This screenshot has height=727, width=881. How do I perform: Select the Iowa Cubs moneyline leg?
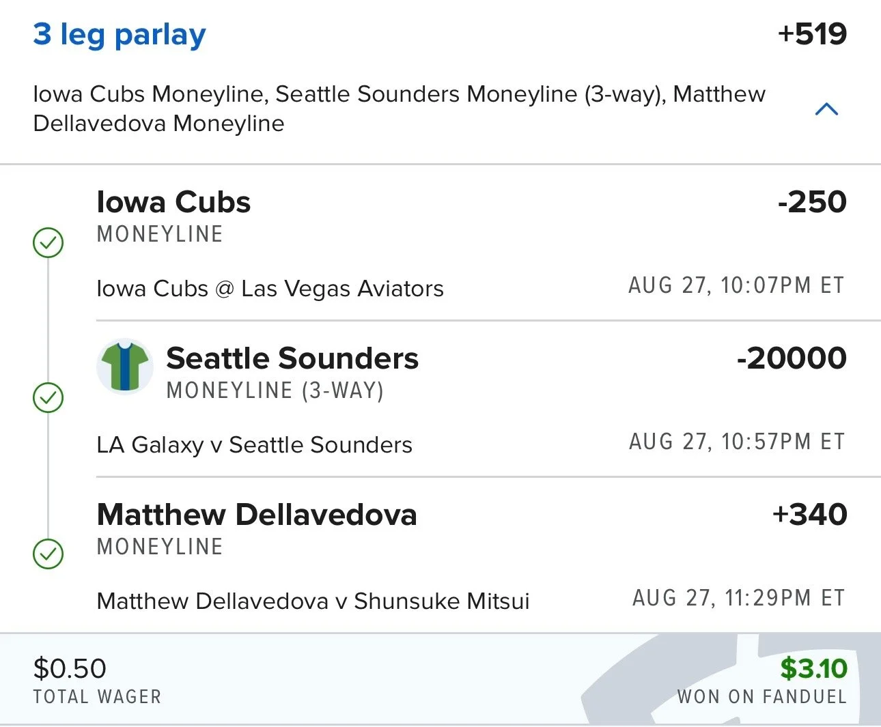tap(173, 203)
